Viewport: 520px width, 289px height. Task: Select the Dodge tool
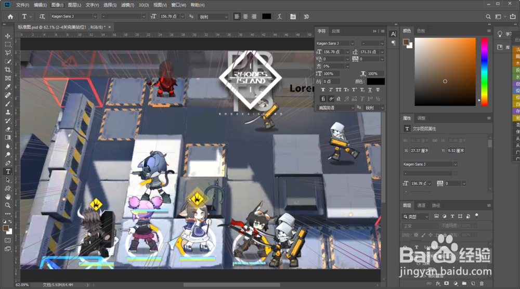pos(8,154)
